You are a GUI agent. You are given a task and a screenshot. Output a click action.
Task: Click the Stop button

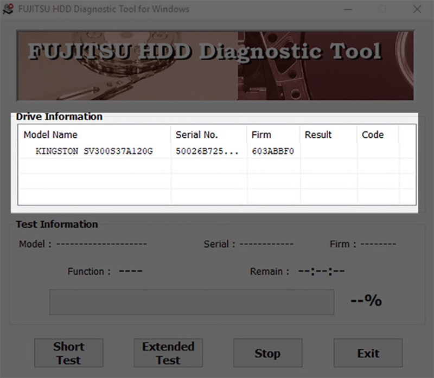click(267, 353)
